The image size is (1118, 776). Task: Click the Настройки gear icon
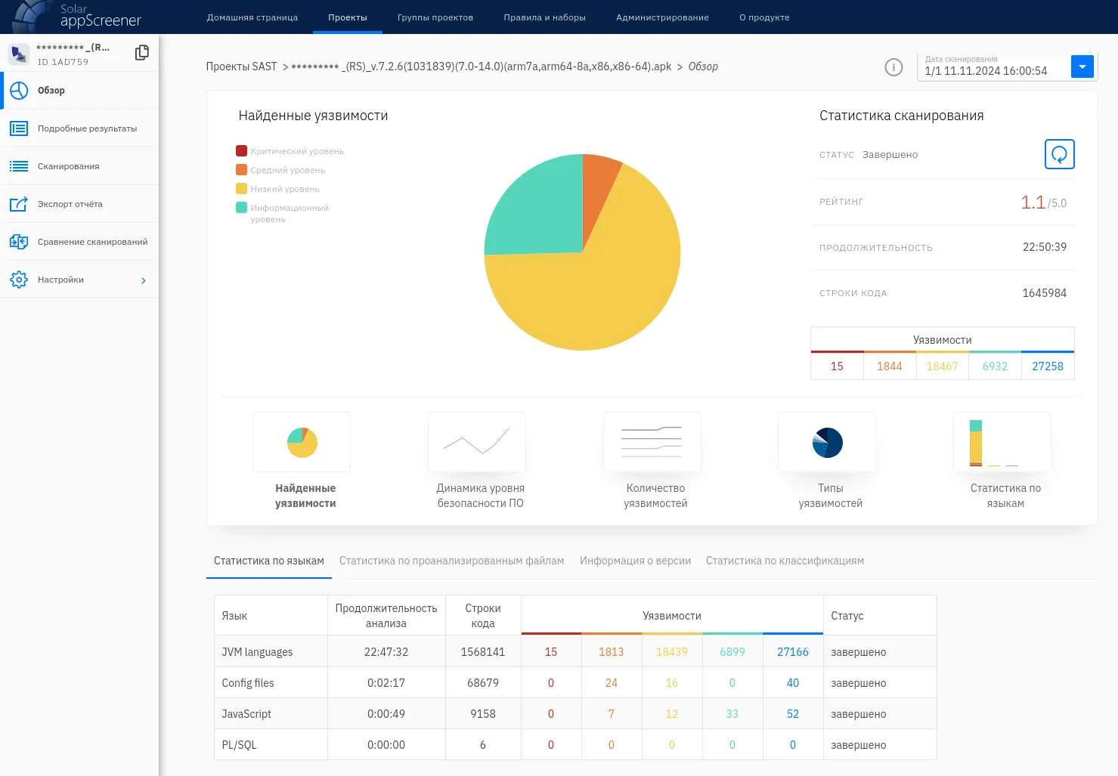click(19, 280)
